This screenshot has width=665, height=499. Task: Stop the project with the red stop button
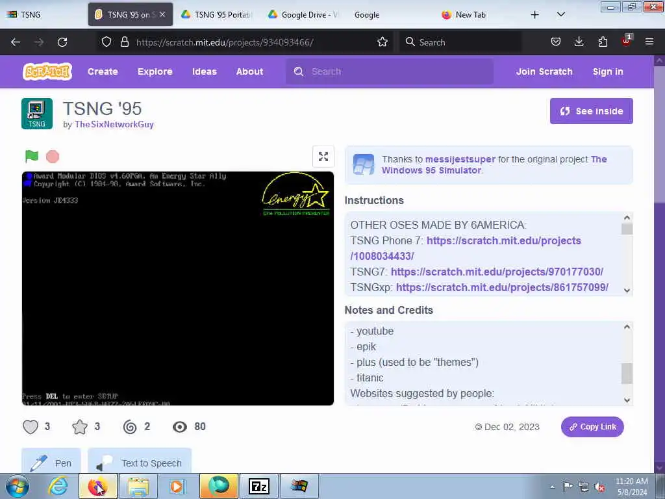pos(53,157)
